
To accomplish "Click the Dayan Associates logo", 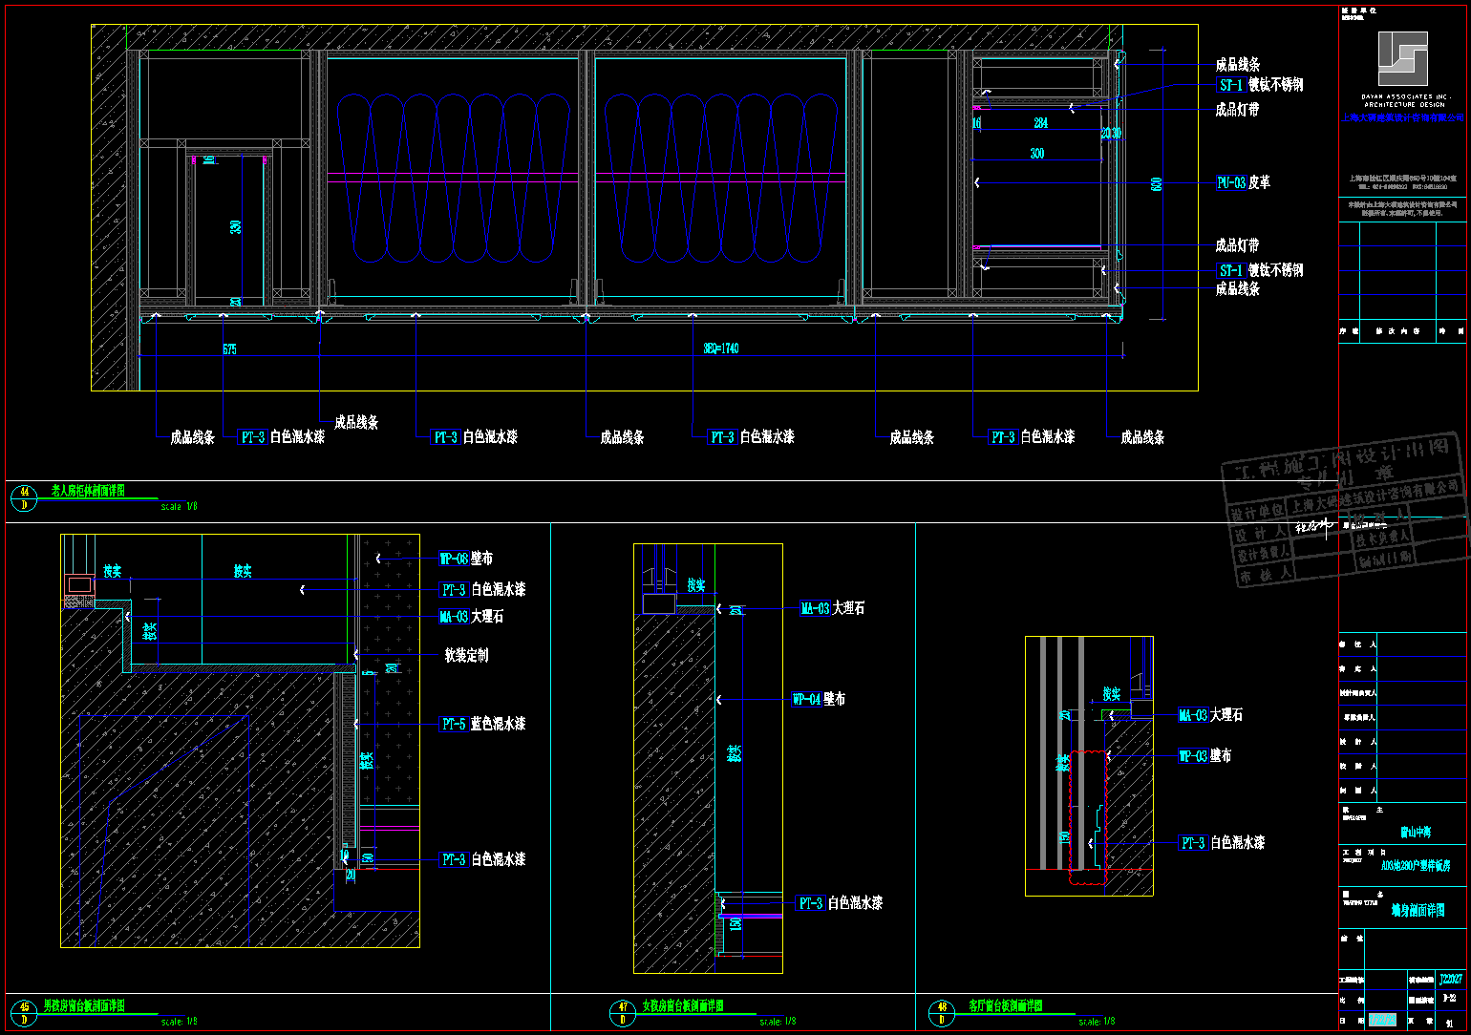I will tap(1402, 59).
